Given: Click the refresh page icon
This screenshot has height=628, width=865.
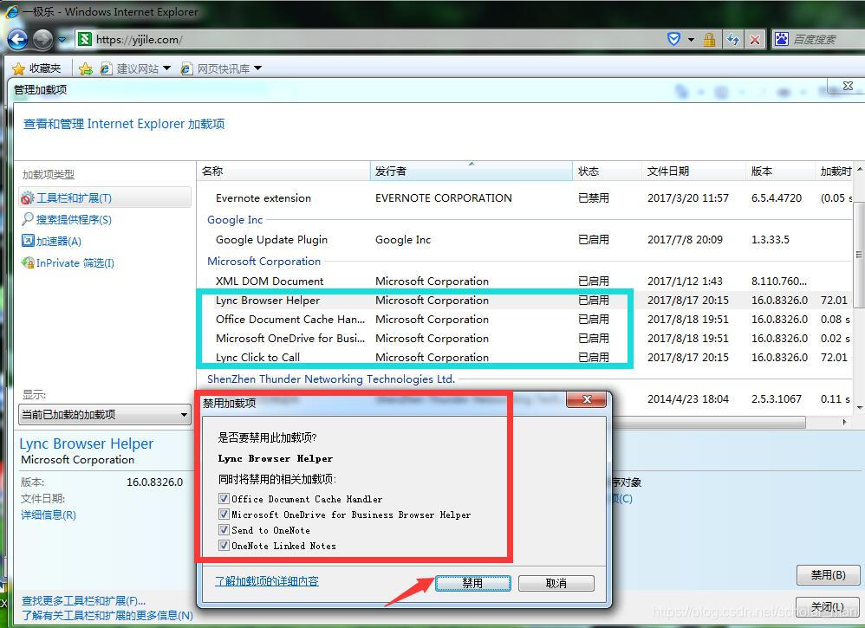Looking at the screenshot, I should [x=732, y=39].
